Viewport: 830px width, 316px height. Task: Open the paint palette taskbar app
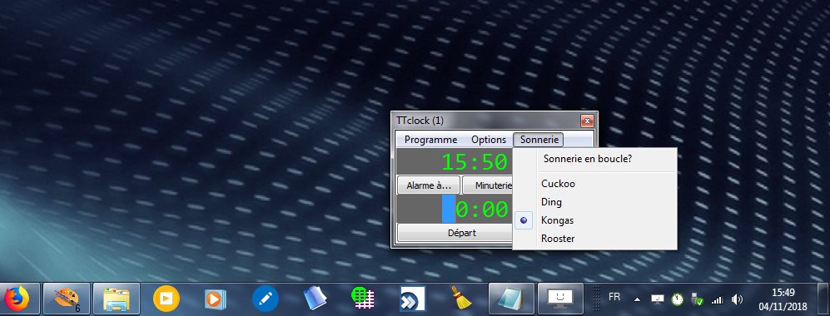pyautogui.click(x=66, y=299)
